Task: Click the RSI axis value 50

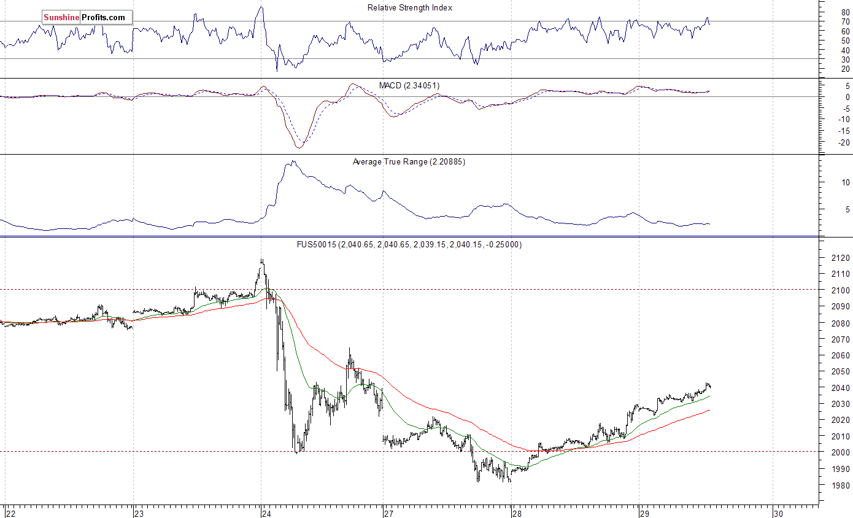Action: pyautogui.click(x=845, y=41)
